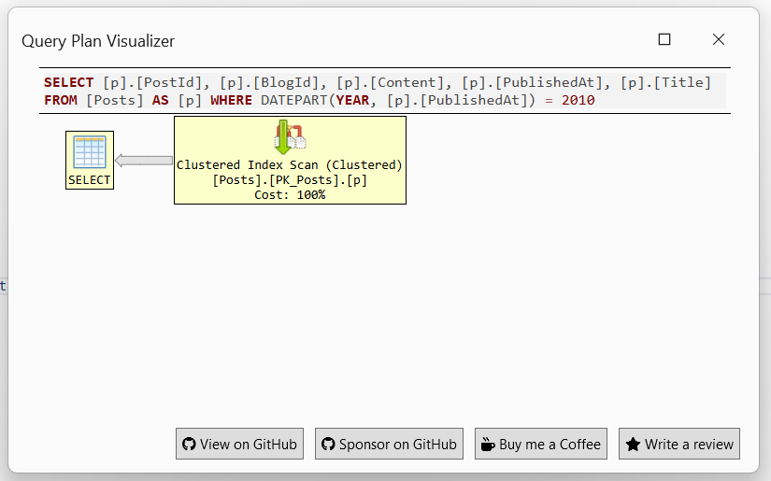Viewport: 771px width, 481px height.
Task: Open View on GitHub button
Action: (x=239, y=444)
